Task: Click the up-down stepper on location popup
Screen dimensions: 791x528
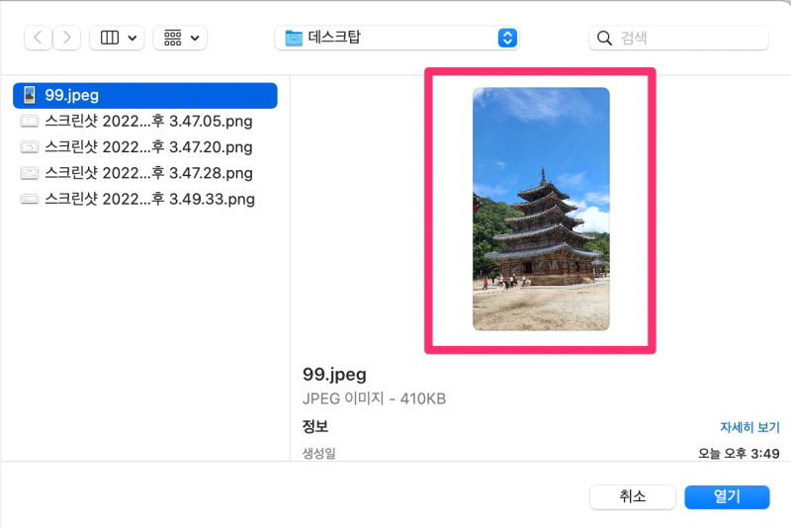Action: pos(507,38)
